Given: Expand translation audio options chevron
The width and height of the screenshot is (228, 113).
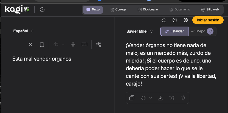Looking at the screenshot, I should click(x=151, y=98).
